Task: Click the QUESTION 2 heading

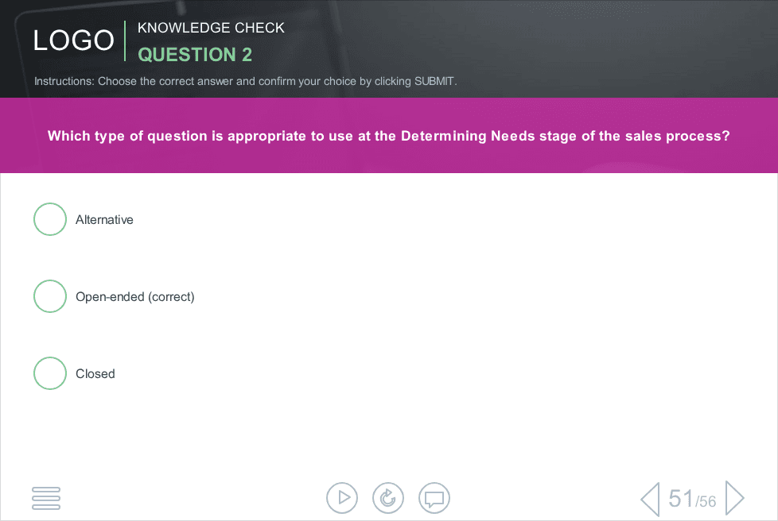Action: tap(195, 55)
